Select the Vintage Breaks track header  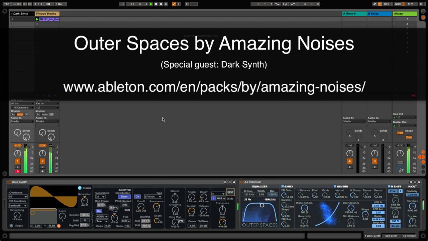pyautogui.click(x=47, y=14)
